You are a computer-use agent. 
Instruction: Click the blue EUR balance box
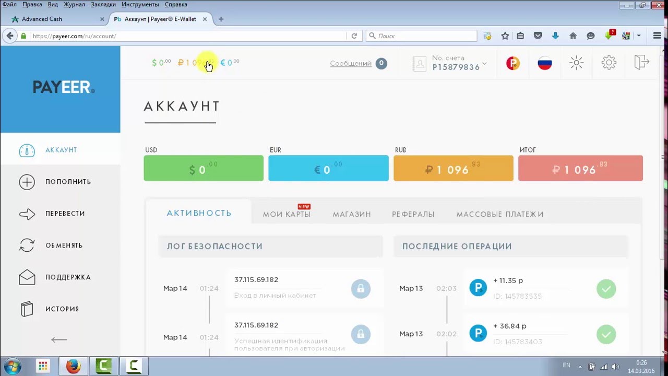point(328,168)
